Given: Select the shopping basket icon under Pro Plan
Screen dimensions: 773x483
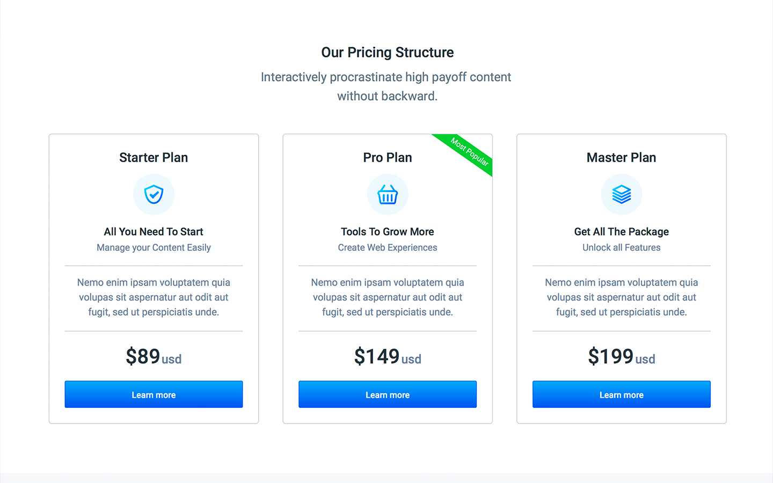Looking at the screenshot, I should coord(388,194).
